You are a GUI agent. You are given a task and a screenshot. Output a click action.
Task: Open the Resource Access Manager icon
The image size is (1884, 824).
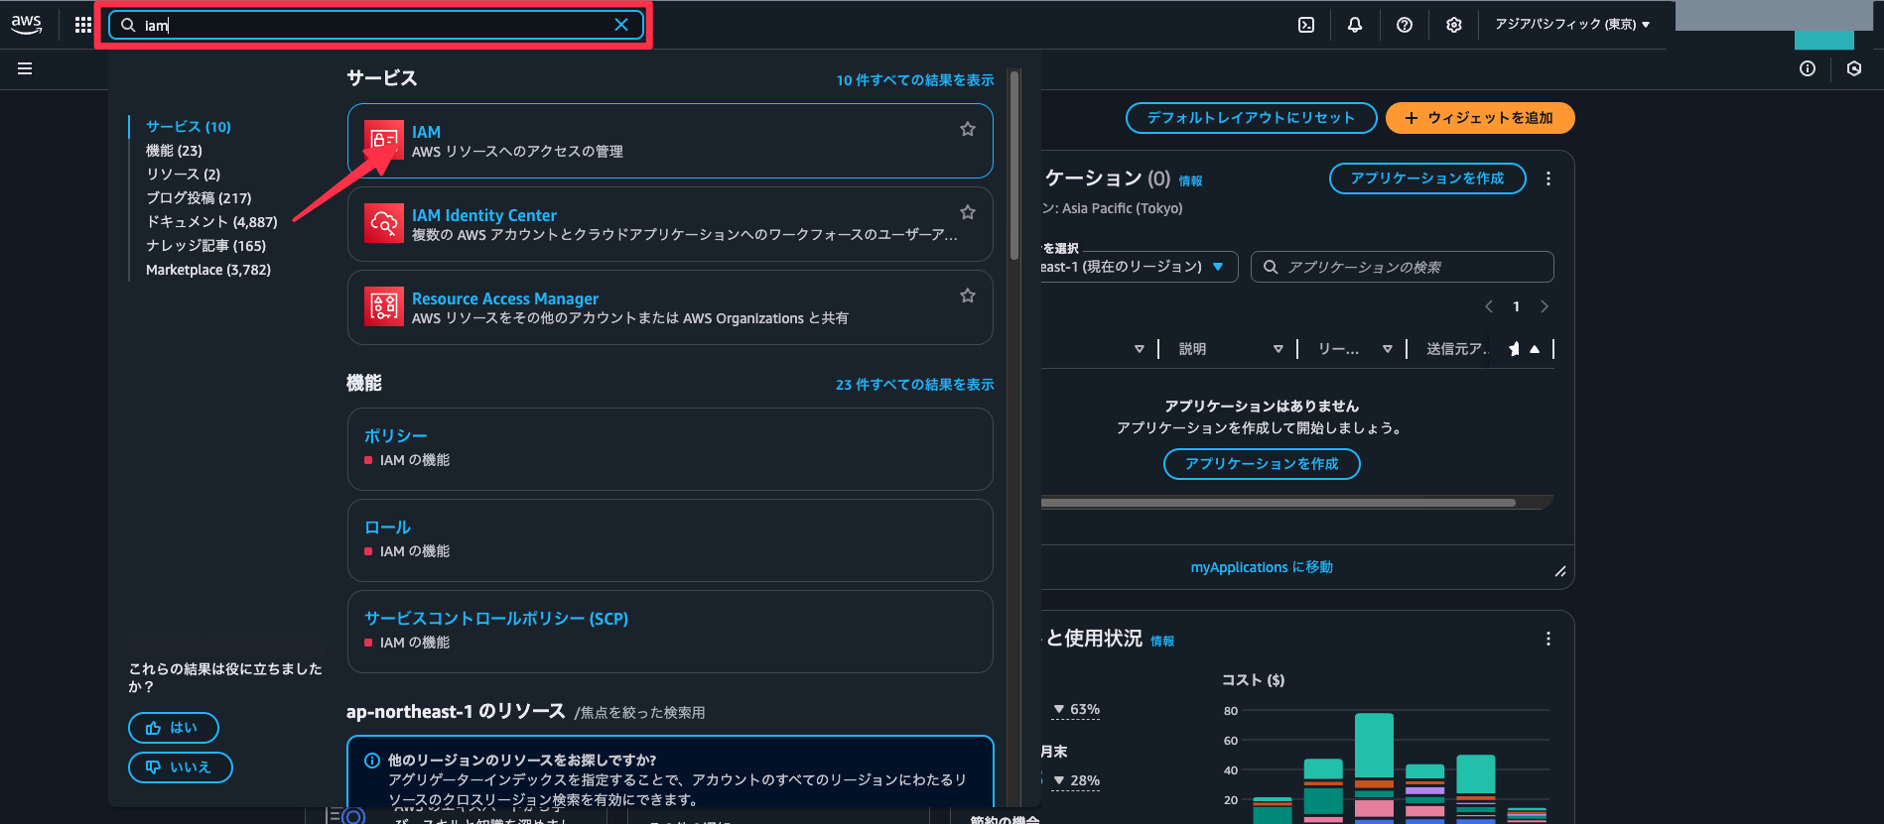pyautogui.click(x=384, y=307)
